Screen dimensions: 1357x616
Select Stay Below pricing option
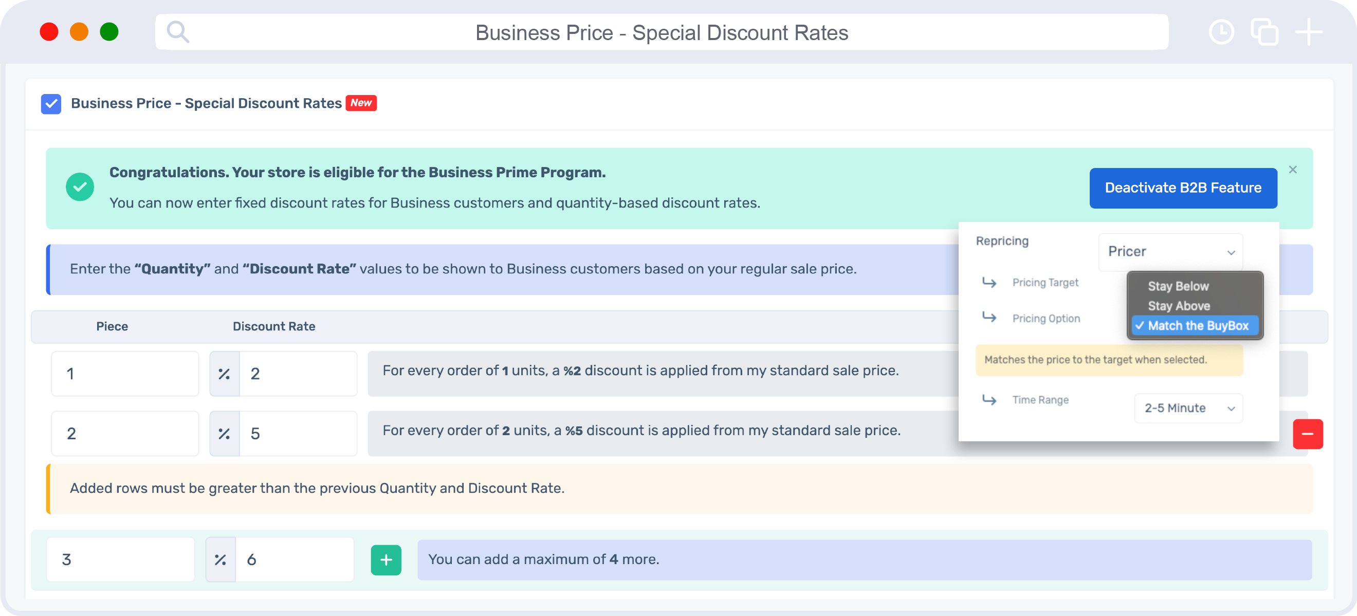(x=1178, y=286)
